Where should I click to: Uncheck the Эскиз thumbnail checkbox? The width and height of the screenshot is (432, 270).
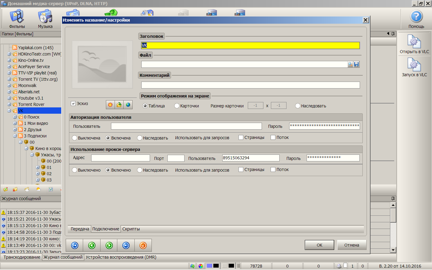point(73,103)
